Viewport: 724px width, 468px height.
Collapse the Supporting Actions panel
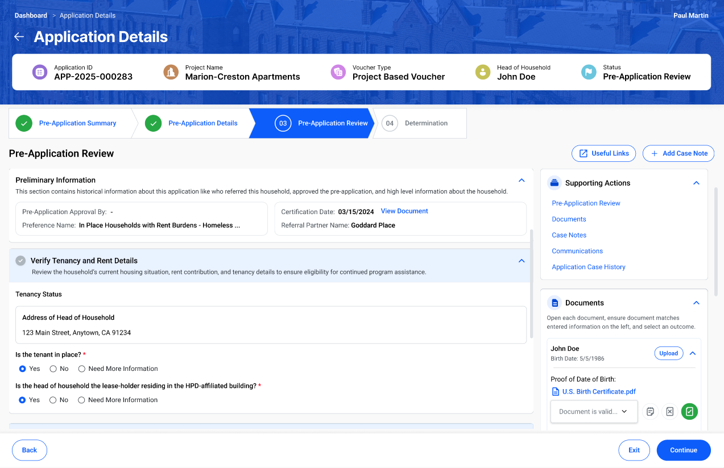696,183
